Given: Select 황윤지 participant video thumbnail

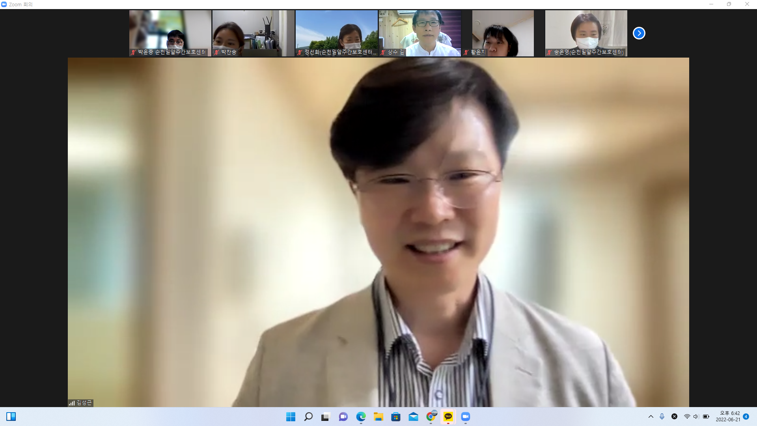Looking at the screenshot, I should [503, 33].
